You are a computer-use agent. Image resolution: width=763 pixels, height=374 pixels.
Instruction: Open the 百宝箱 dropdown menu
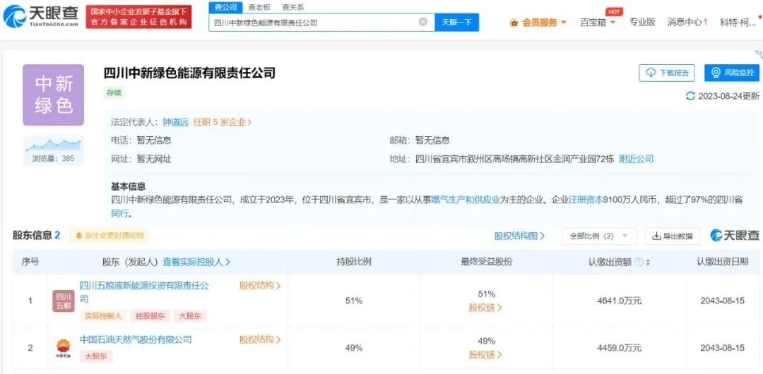click(598, 22)
